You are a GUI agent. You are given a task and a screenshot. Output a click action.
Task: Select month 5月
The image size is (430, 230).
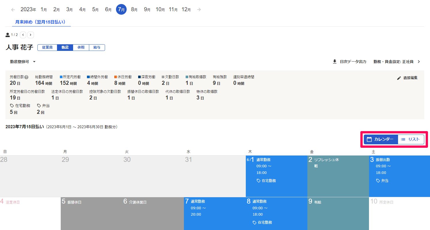coord(96,9)
